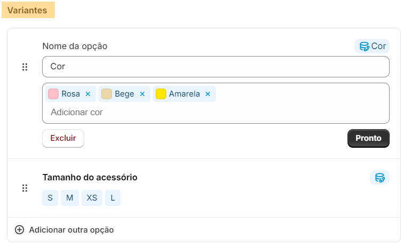Click the beige Bege color swatch
The height and width of the screenshot is (247, 404).
tap(107, 94)
